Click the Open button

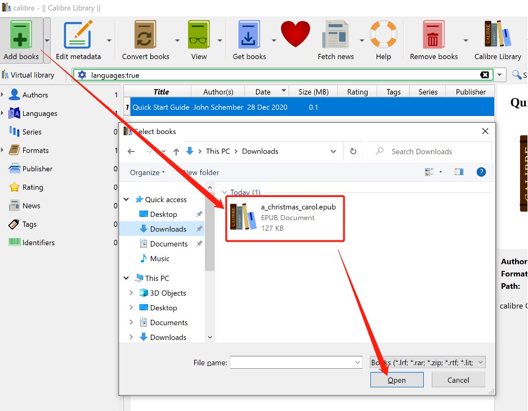397,380
